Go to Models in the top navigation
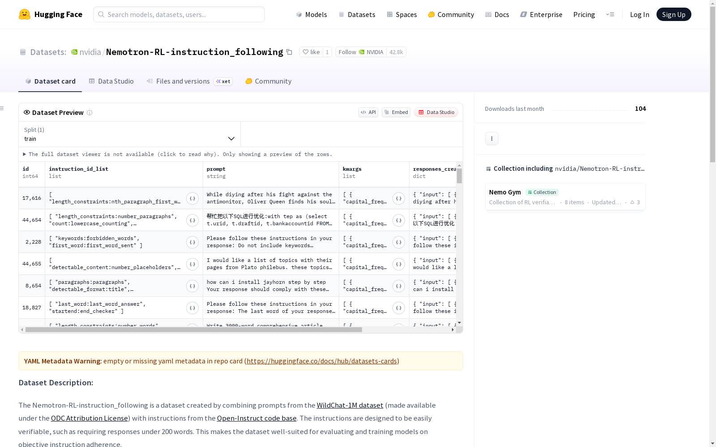Viewport: 716px width, 447px height. coord(311,15)
